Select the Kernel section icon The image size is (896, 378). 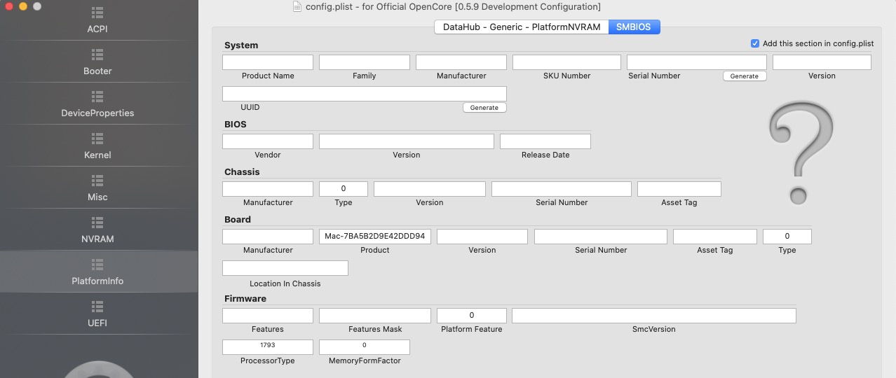click(97, 138)
